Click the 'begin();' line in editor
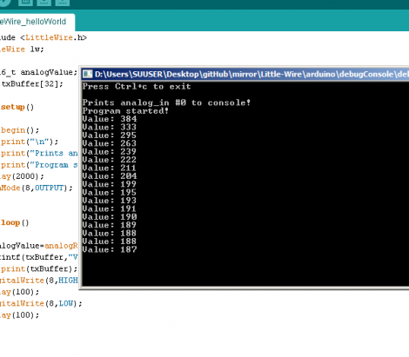 [20, 130]
